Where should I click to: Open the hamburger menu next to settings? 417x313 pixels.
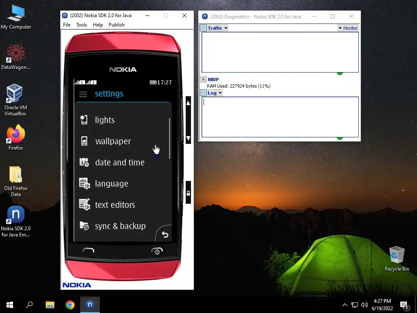tap(83, 94)
